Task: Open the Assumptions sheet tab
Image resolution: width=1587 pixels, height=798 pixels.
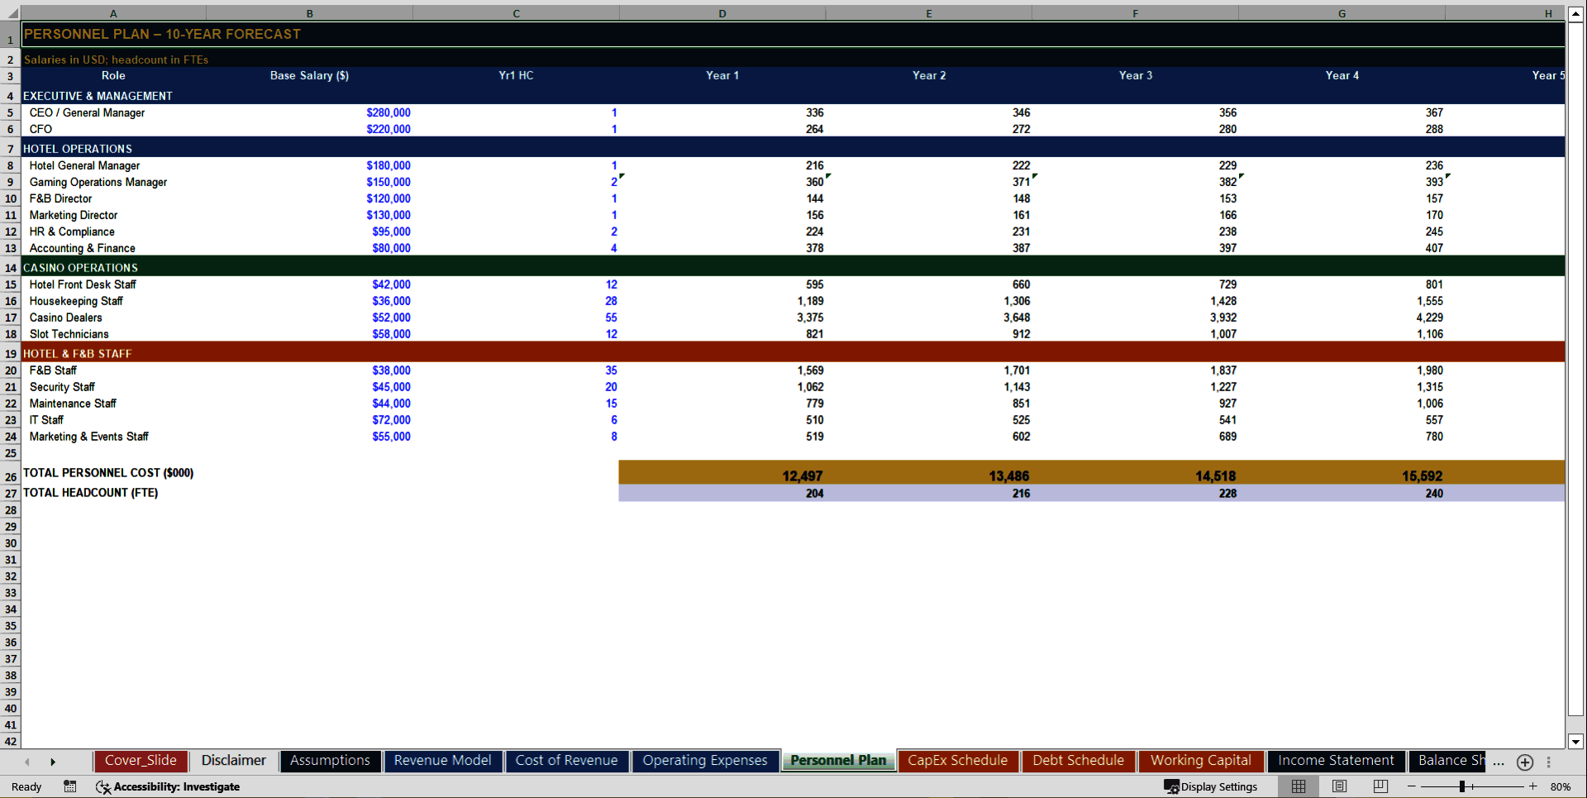Action: pyautogui.click(x=330, y=761)
